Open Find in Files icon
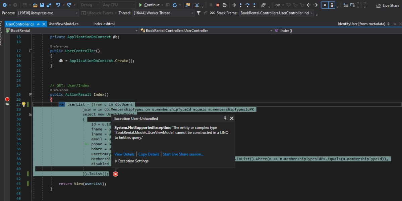 tap(188, 5)
